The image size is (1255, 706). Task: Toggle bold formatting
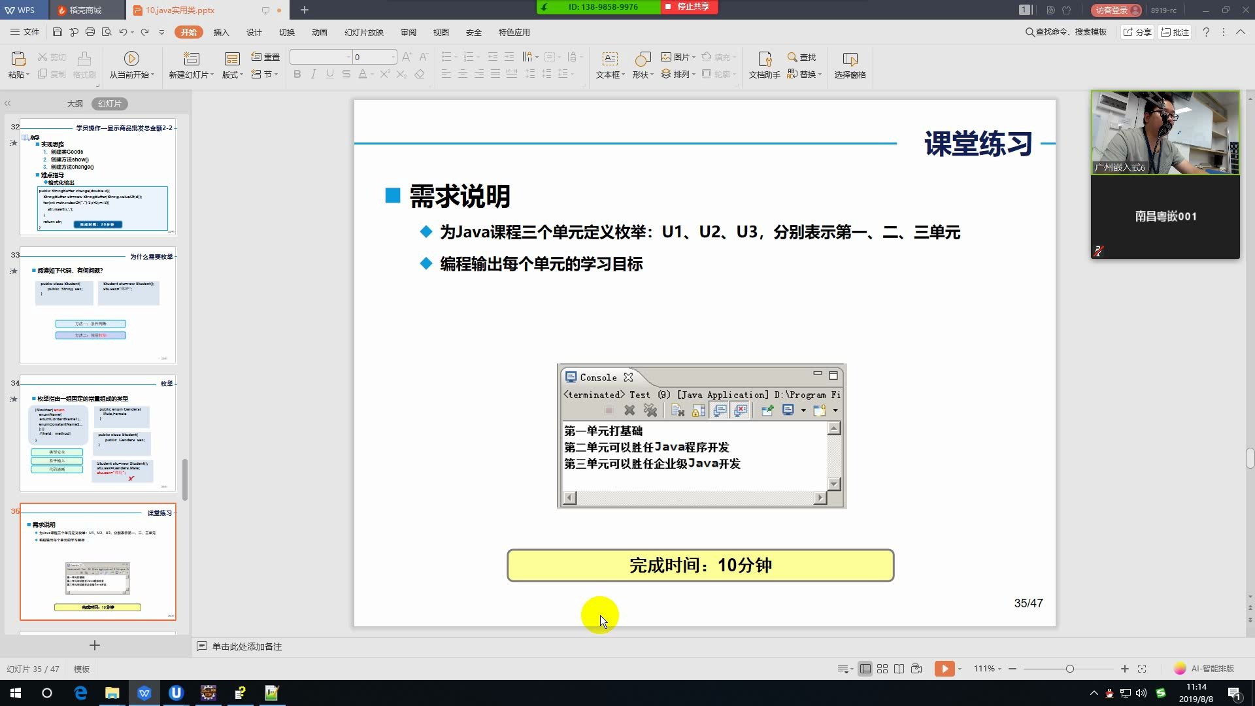coord(297,74)
